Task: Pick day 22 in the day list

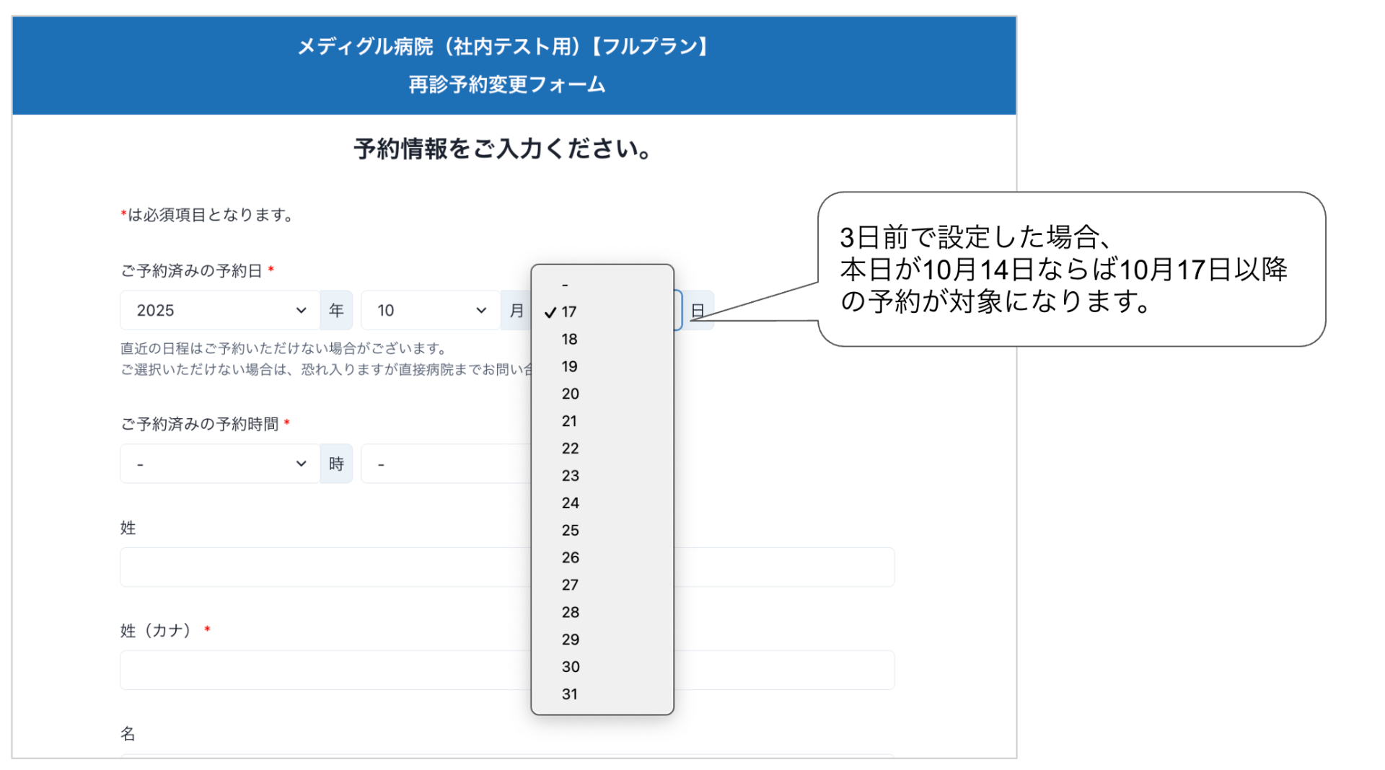Action: tap(602, 449)
